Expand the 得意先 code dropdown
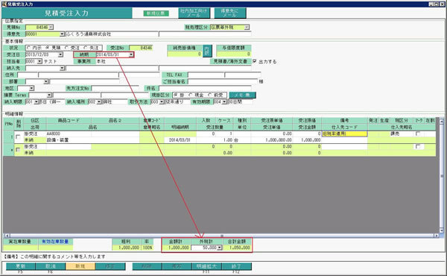 (x=62, y=34)
